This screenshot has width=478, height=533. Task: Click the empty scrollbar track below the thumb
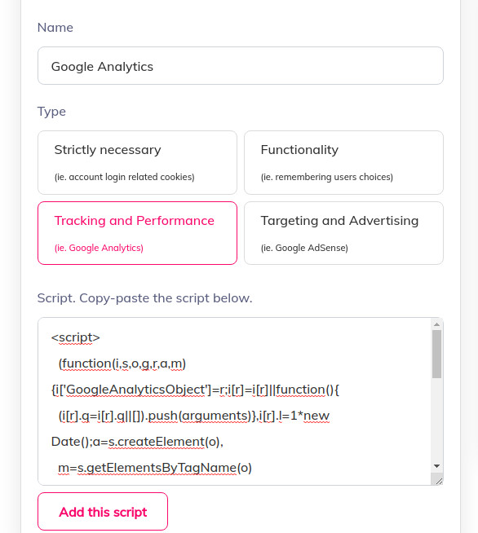437,420
